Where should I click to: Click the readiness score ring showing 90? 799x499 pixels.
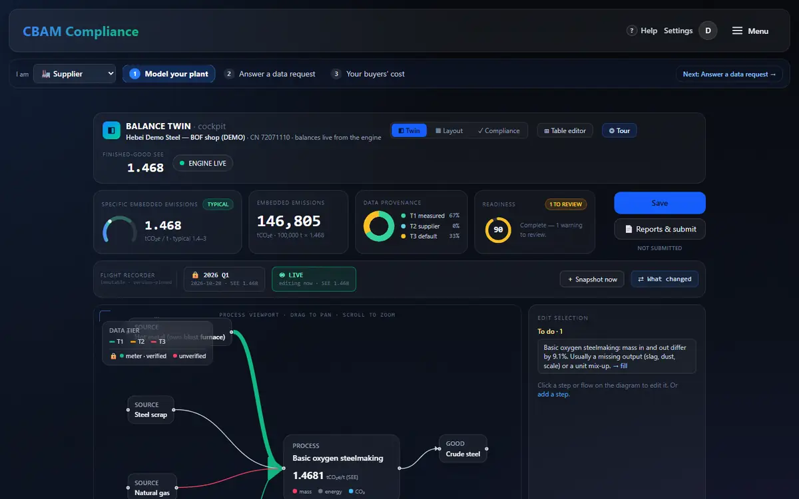498,230
